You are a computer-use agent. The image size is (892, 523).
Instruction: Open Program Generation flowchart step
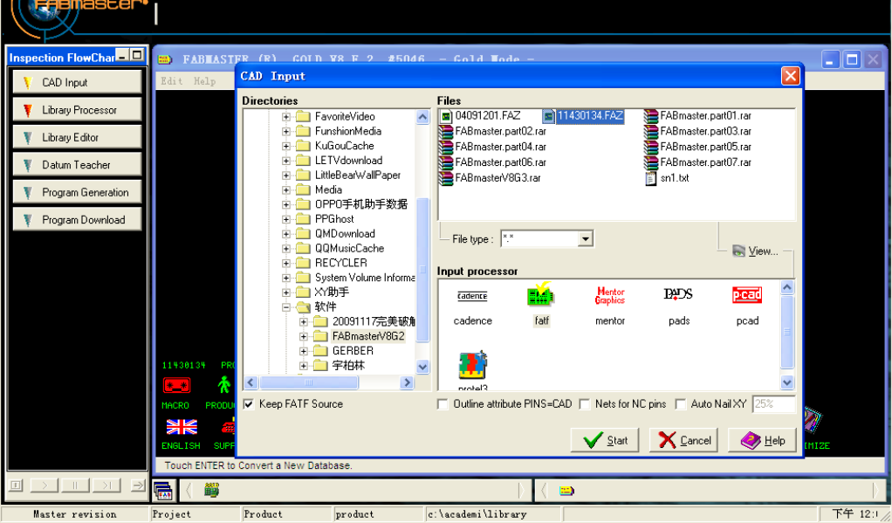click(x=78, y=192)
